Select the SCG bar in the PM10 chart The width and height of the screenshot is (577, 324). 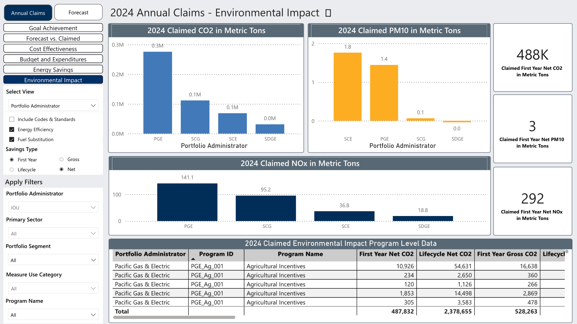pos(421,120)
